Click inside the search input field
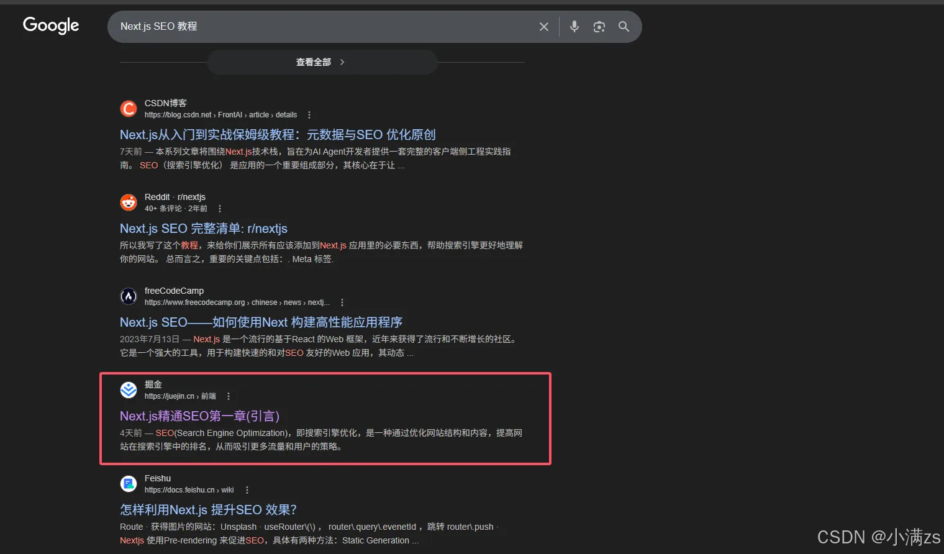The width and height of the screenshot is (944, 554). point(311,26)
